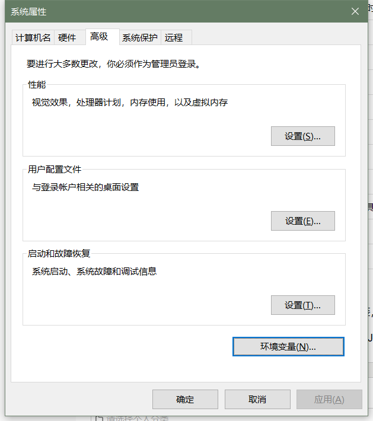Open performance 设置(S)... button

click(x=303, y=136)
